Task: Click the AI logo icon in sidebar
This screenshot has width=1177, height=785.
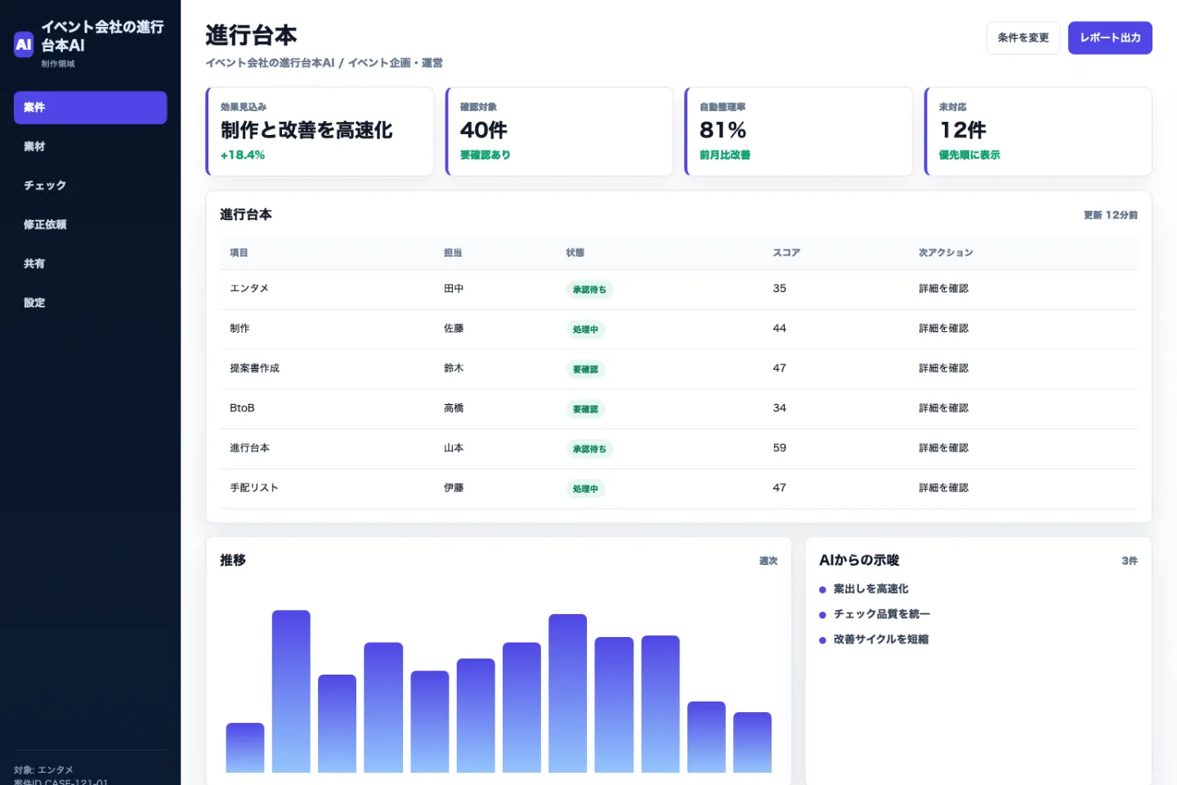Action: (x=24, y=44)
